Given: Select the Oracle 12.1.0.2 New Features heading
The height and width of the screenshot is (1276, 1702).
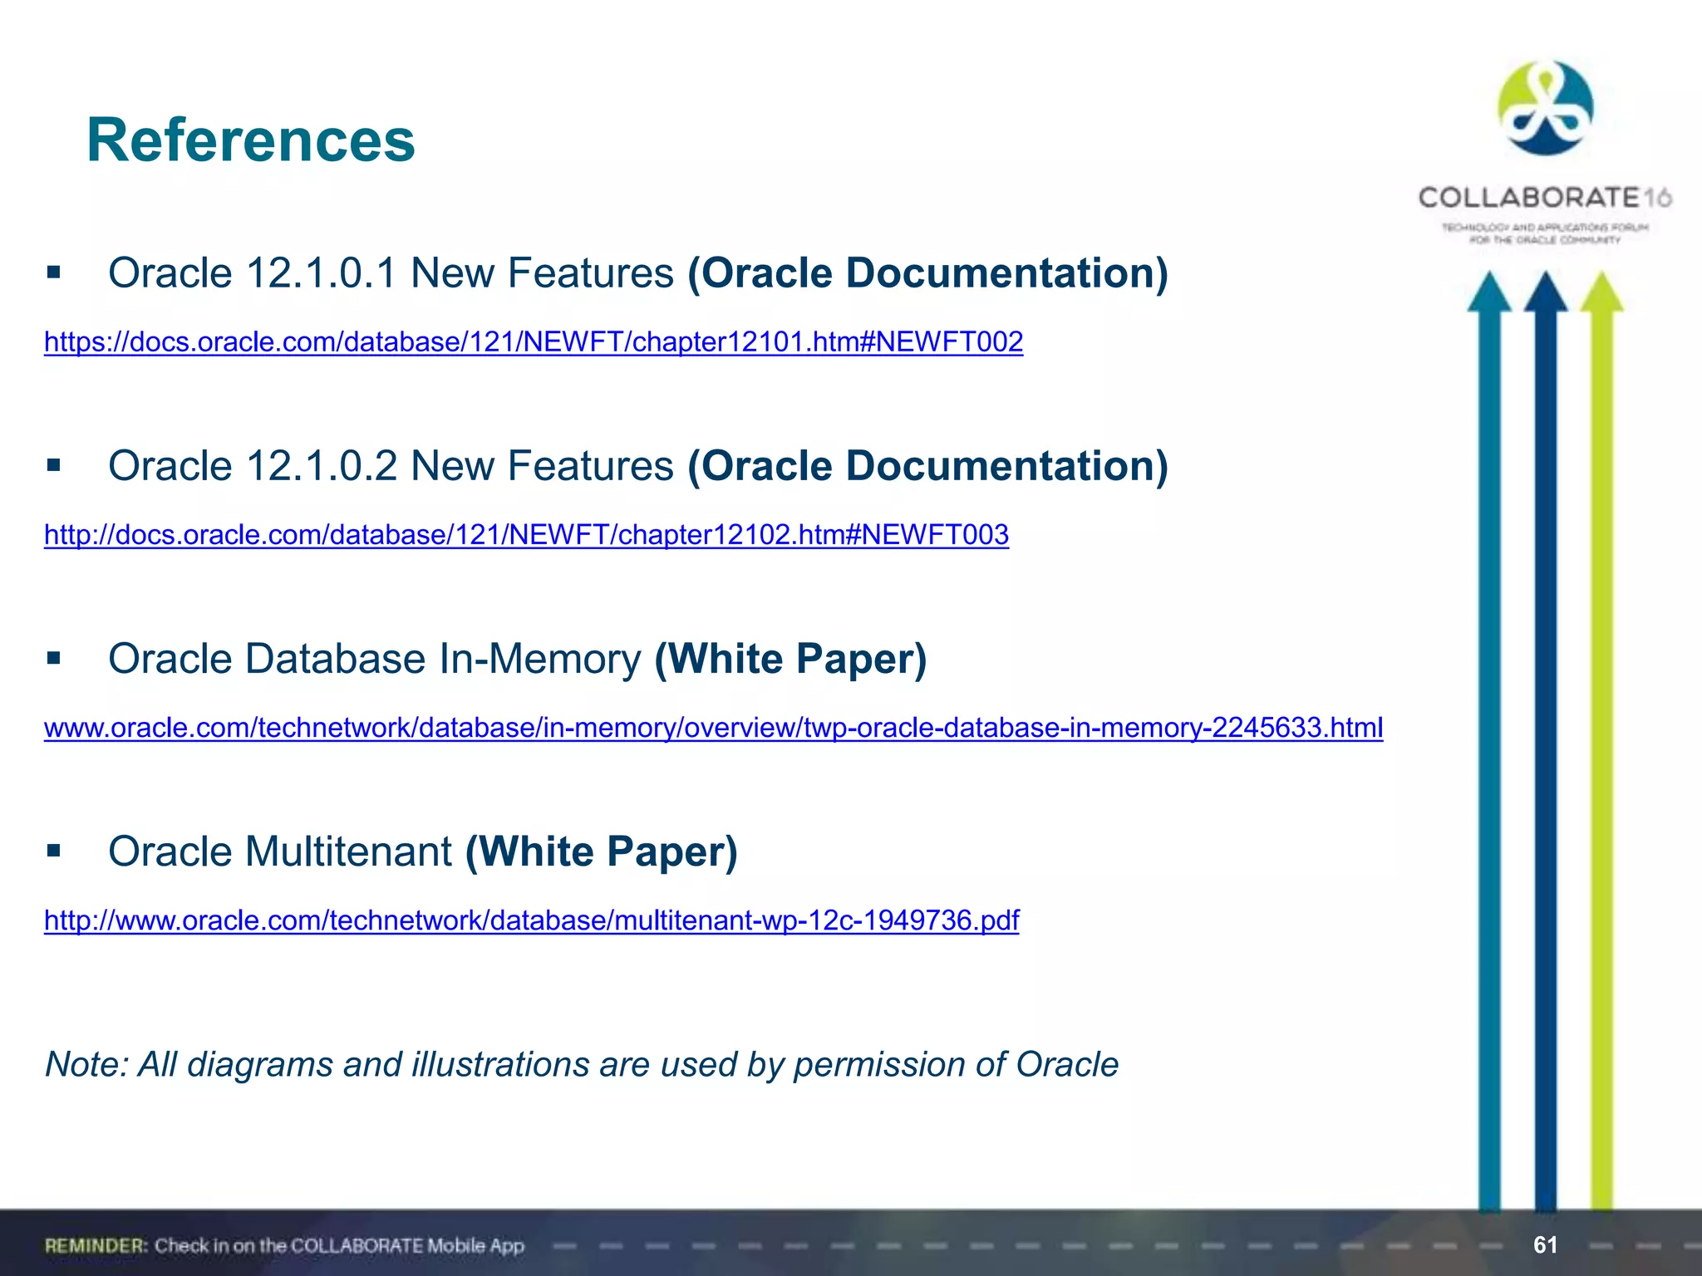Looking at the screenshot, I should point(638,465).
